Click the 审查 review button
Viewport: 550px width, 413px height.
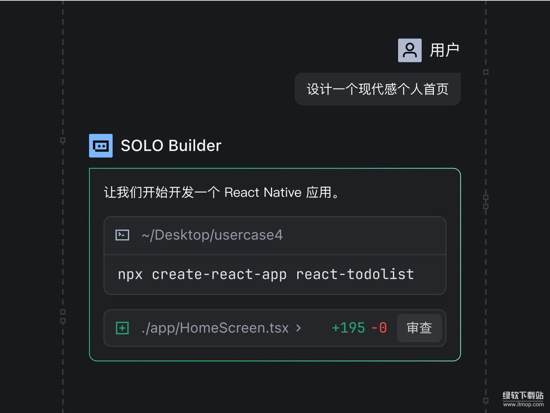pyautogui.click(x=419, y=327)
